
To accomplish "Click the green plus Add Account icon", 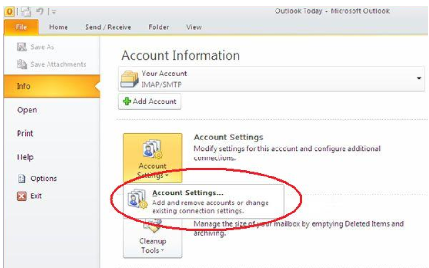I will tap(127, 102).
